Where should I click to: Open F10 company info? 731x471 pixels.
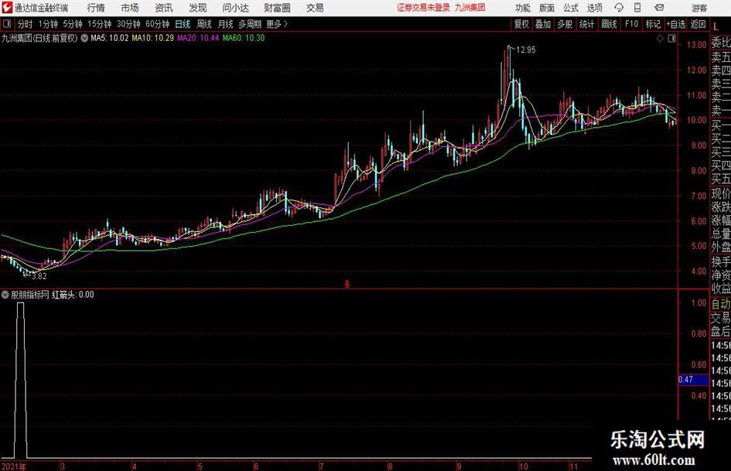(x=631, y=24)
